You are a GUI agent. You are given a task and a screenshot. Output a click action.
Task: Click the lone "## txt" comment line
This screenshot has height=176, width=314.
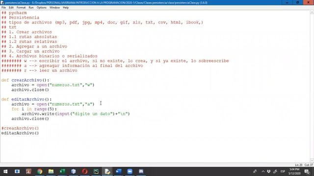(9, 27)
